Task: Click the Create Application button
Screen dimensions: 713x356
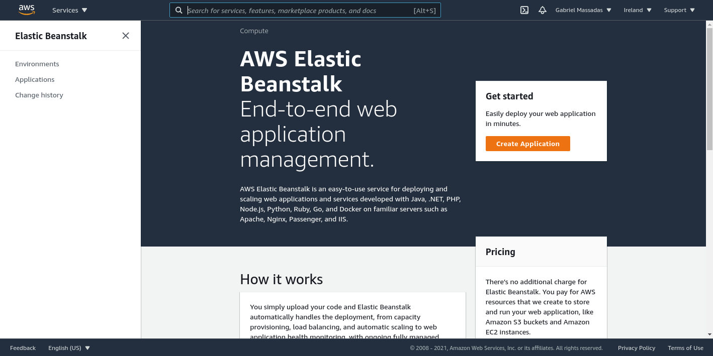Action: pos(527,144)
